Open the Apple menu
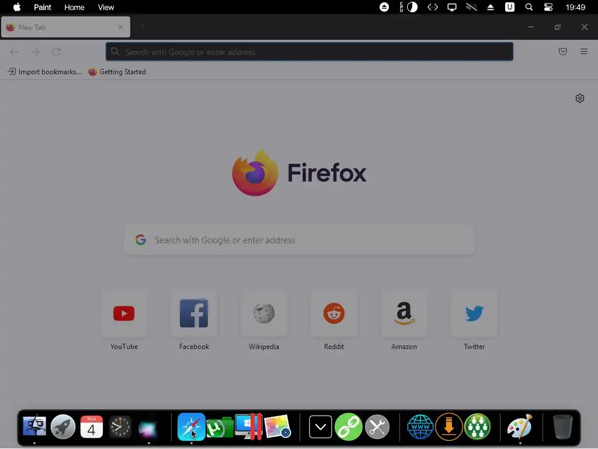 click(17, 7)
